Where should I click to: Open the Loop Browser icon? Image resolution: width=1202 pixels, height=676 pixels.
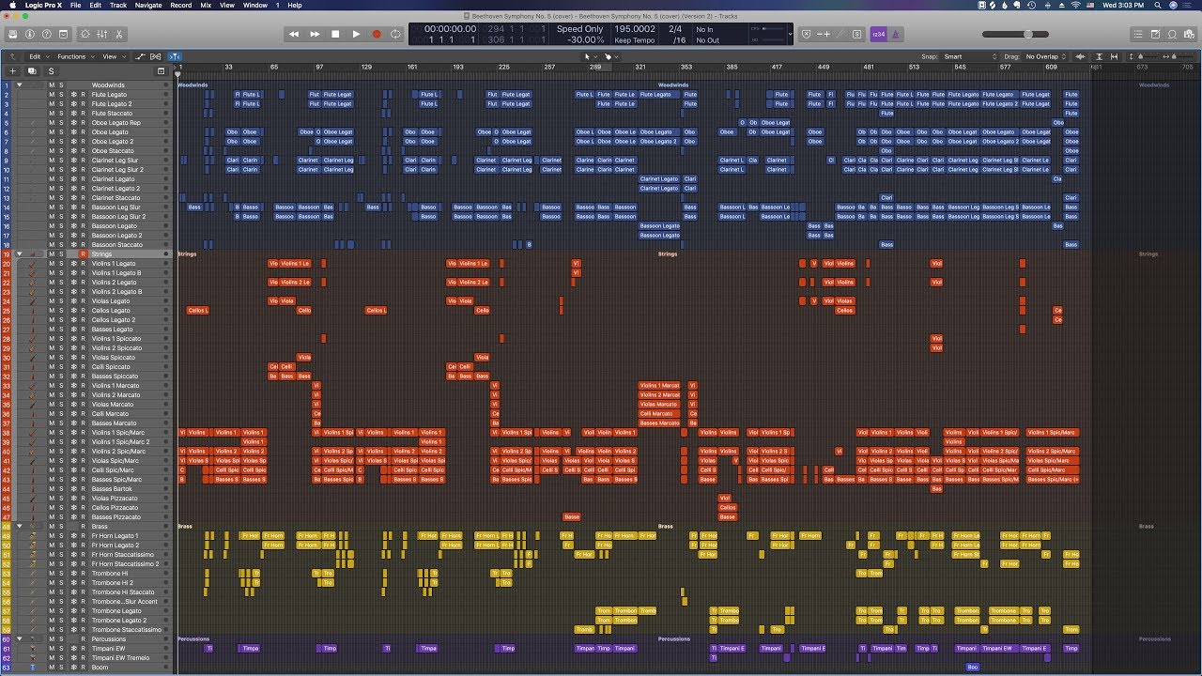[x=1173, y=34]
